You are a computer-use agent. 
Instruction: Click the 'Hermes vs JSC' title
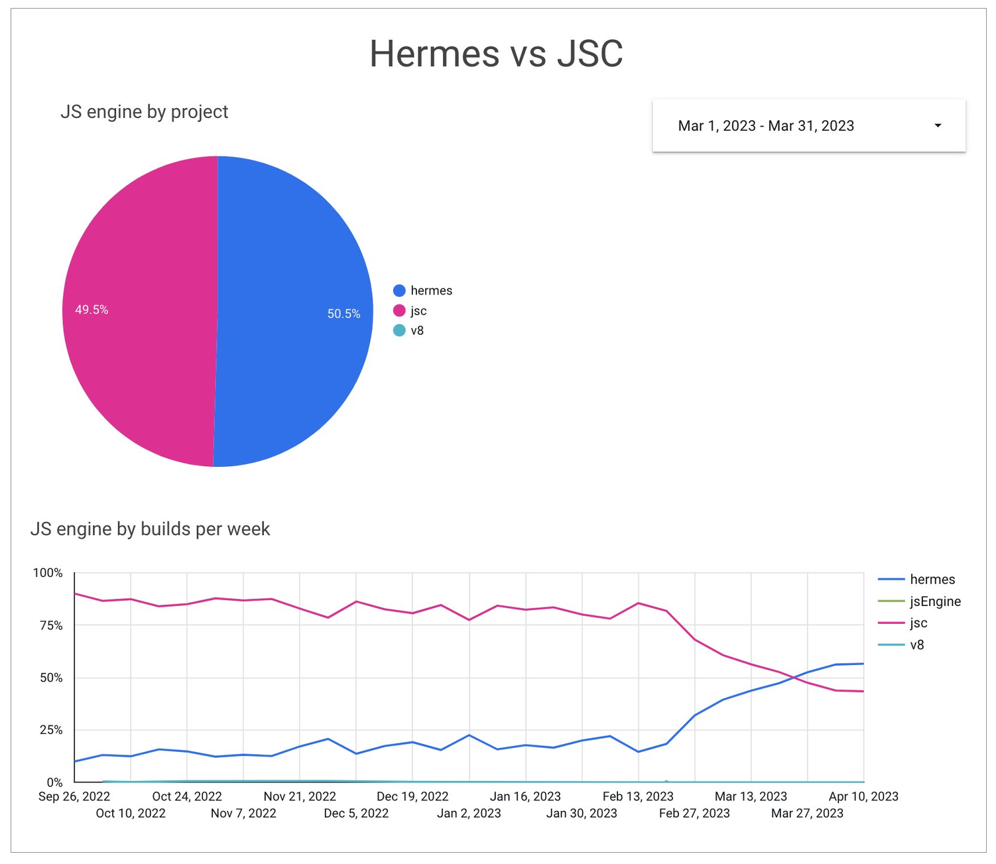(x=496, y=53)
